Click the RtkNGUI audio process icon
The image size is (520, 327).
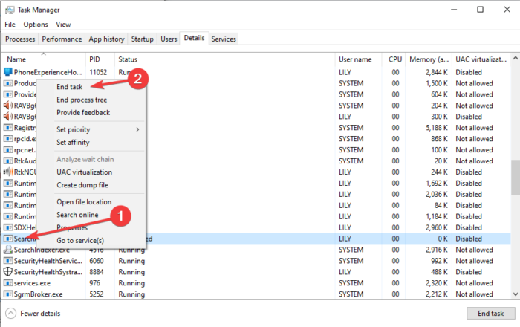point(8,172)
